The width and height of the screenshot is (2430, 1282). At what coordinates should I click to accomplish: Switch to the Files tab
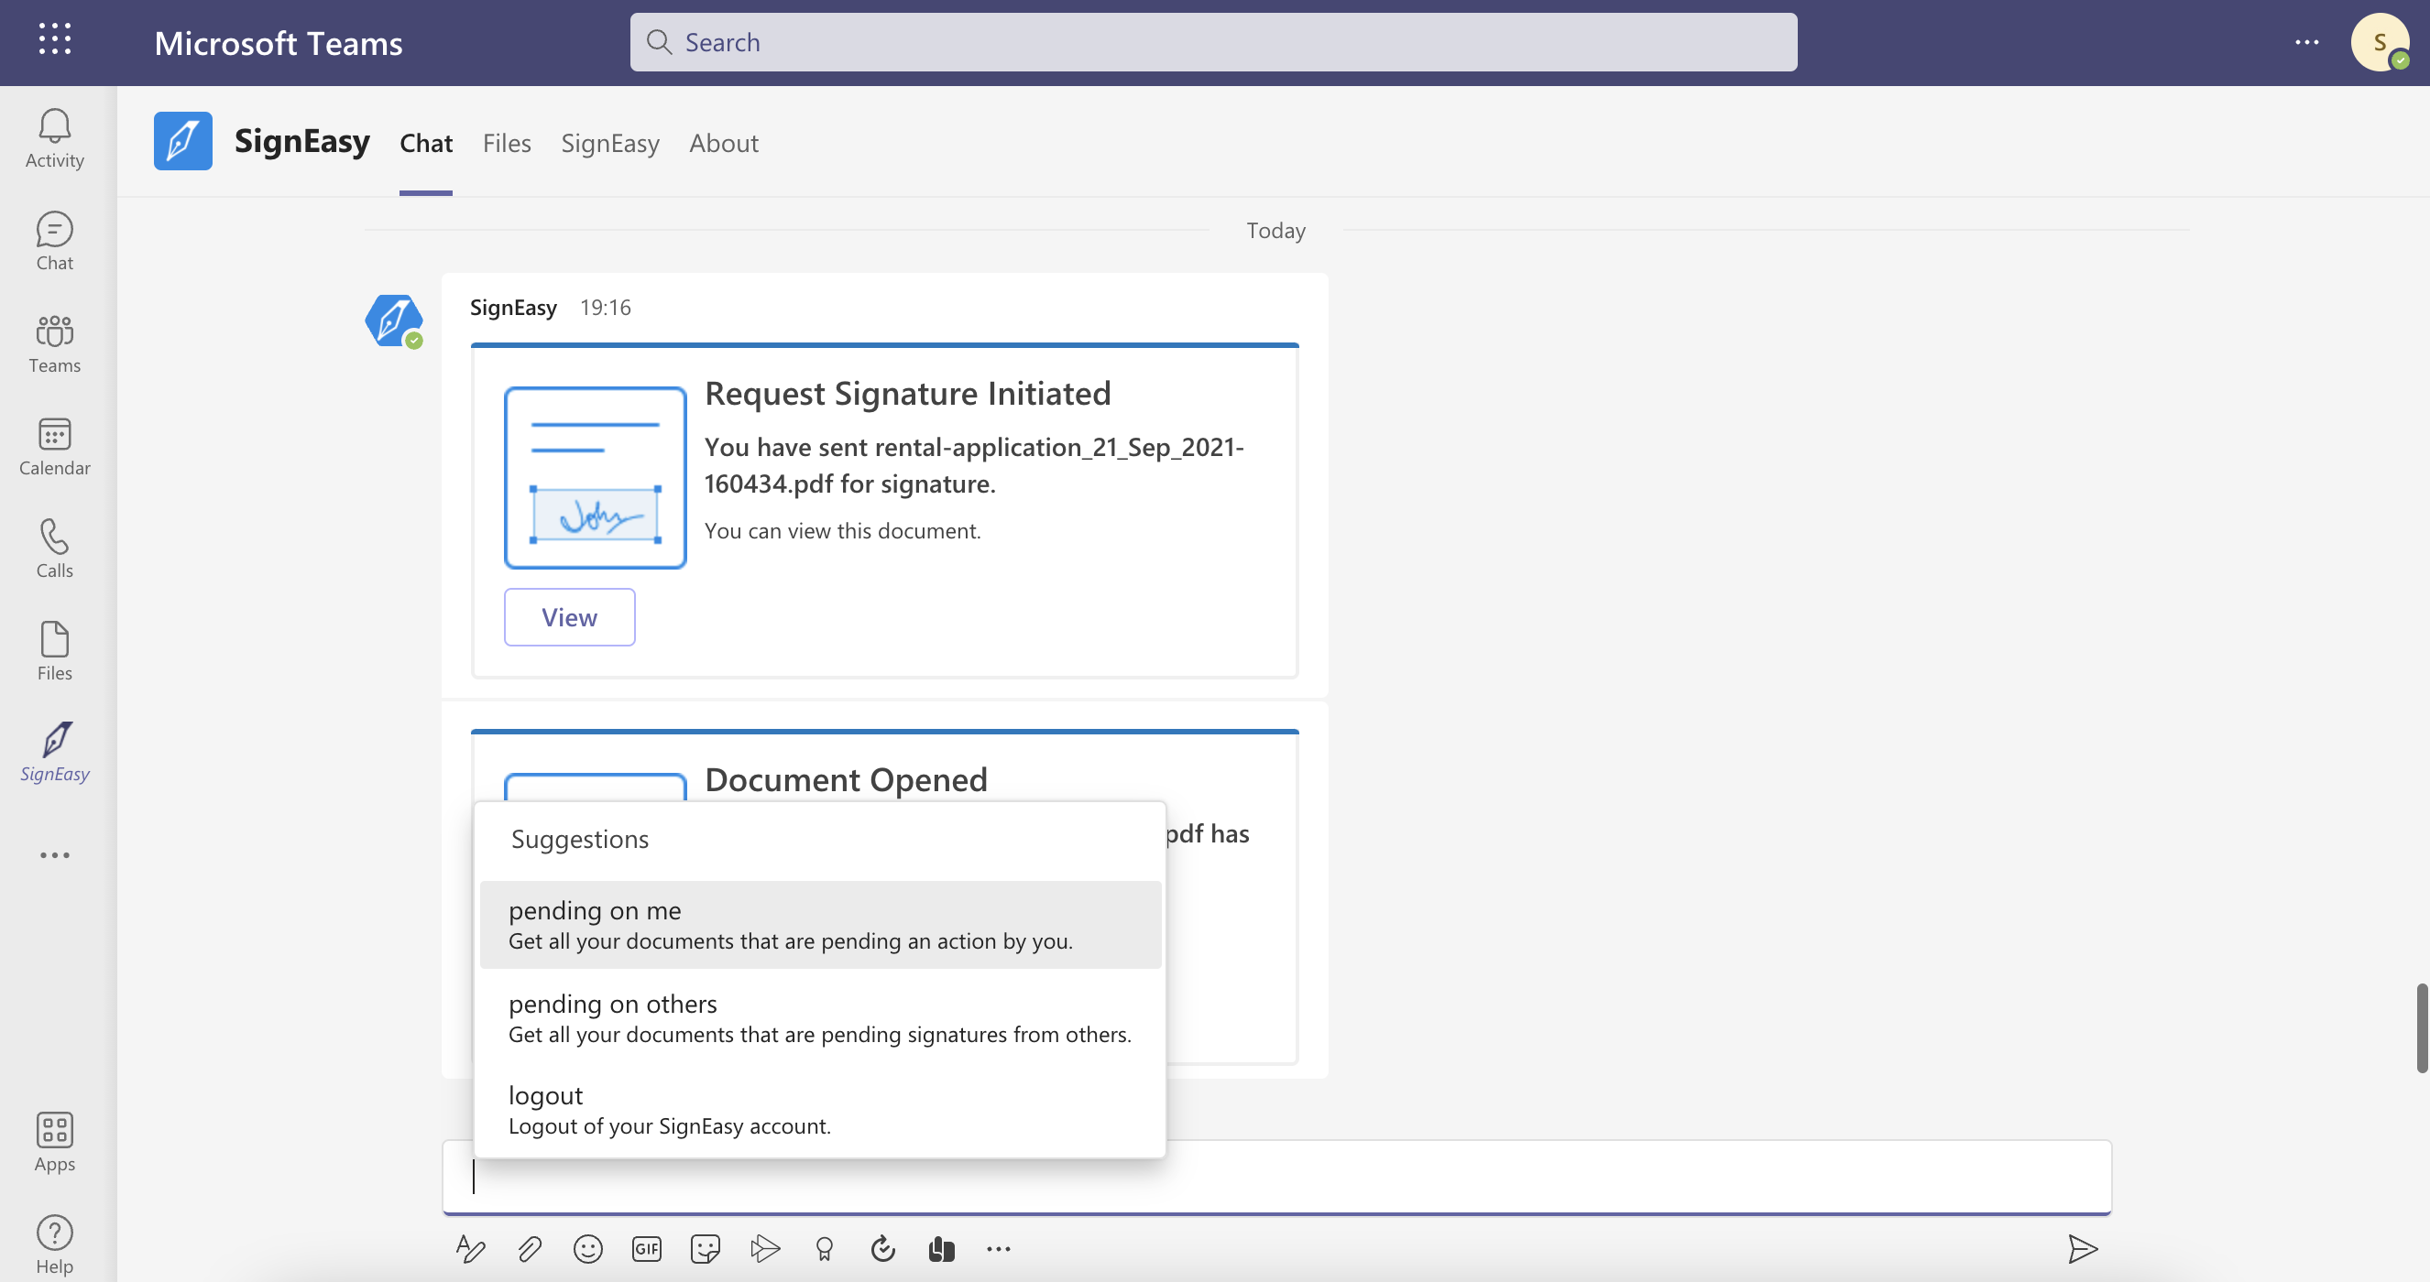click(507, 143)
